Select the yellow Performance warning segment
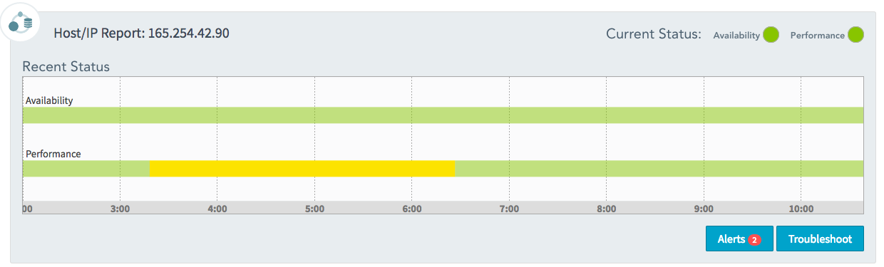 click(x=302, y=169)
